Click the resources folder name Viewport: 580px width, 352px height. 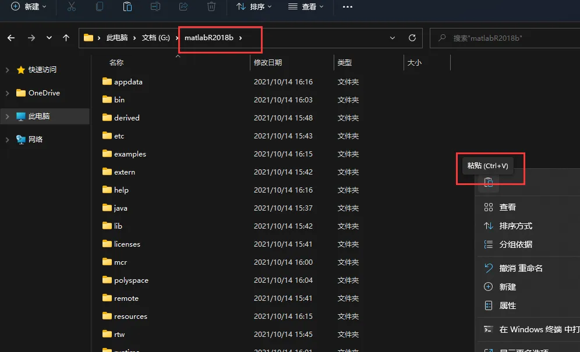130,316
